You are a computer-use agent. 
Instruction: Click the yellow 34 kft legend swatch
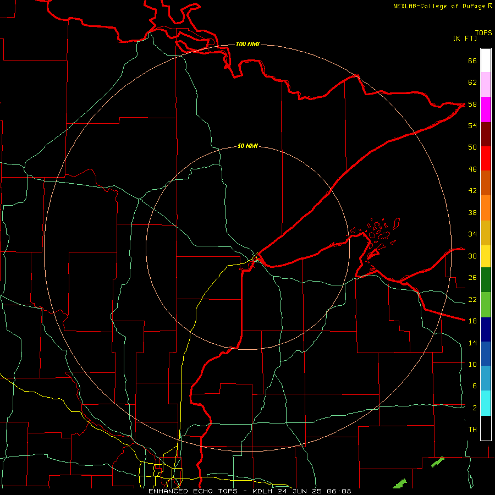tap(486, 256)
